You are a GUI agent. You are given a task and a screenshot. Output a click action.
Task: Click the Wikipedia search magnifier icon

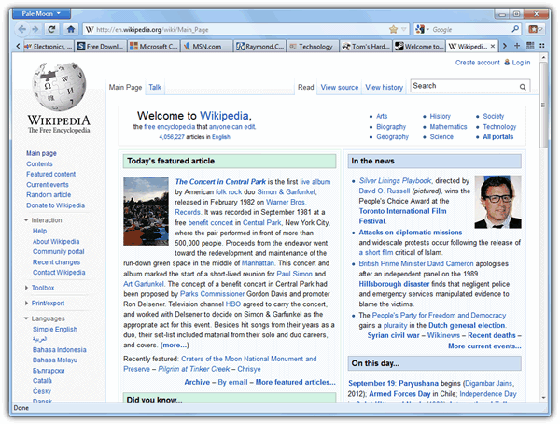coord(523,87)
